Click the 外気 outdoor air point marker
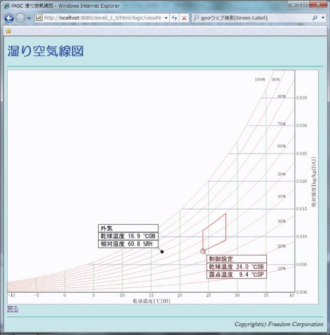The image size is (330, 335). 162,252
